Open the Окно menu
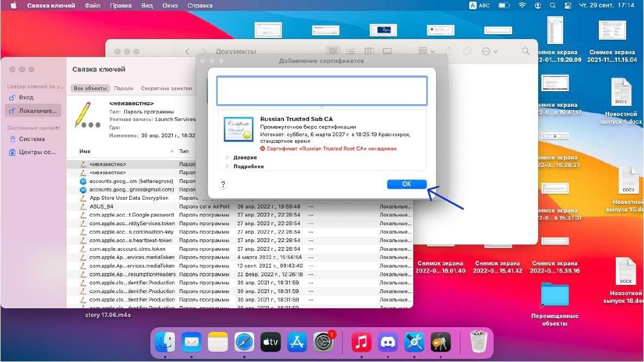The image size is (644, 362). pos(170,5)
